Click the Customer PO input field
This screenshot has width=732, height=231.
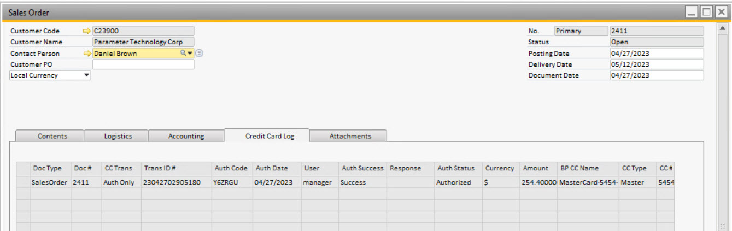click(x=143, y=64)
